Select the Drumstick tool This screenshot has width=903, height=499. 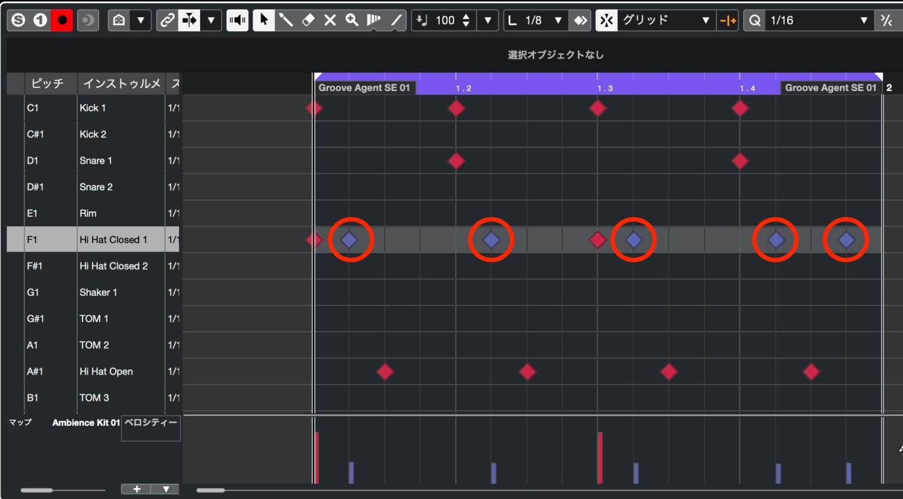click(x=286, y=20)
